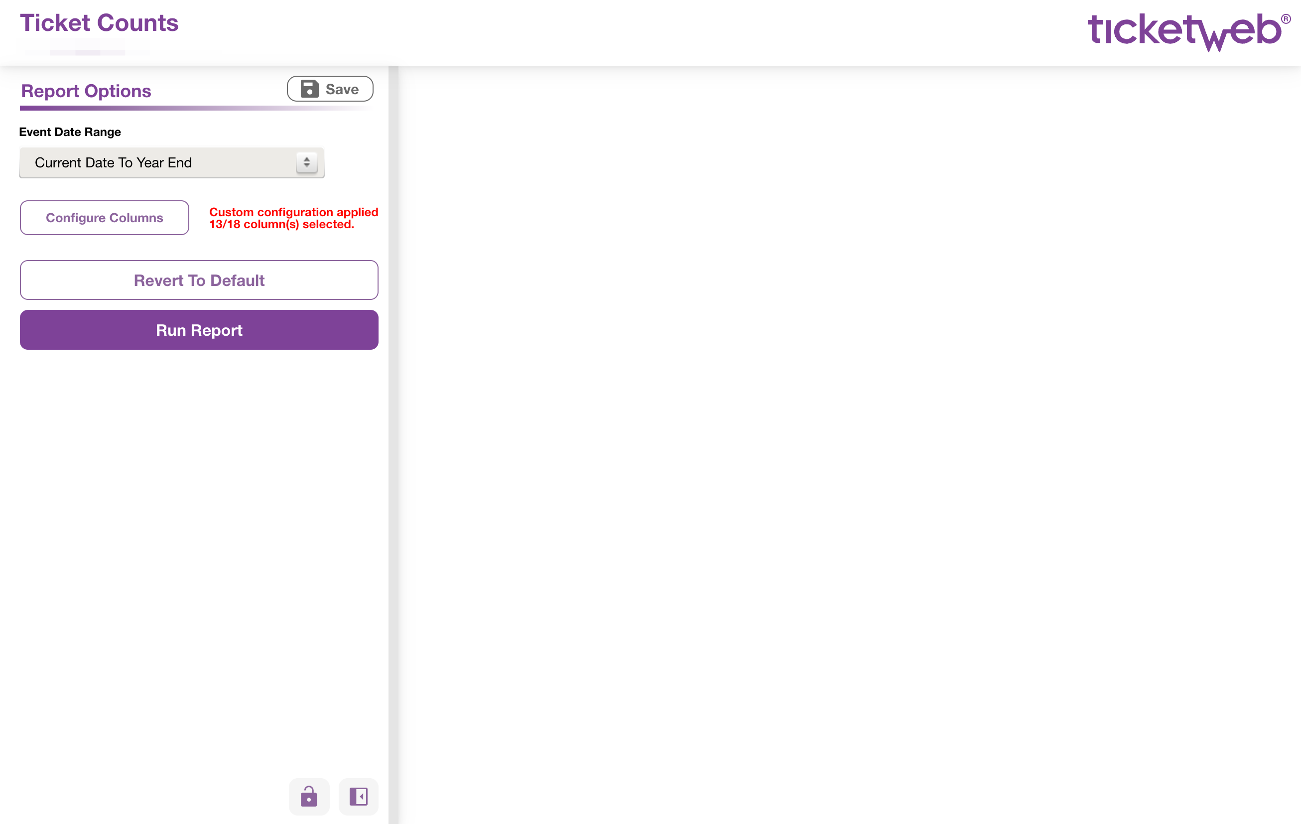Click the Event Date Range label

pyautogui.click(x=70, y=133)
